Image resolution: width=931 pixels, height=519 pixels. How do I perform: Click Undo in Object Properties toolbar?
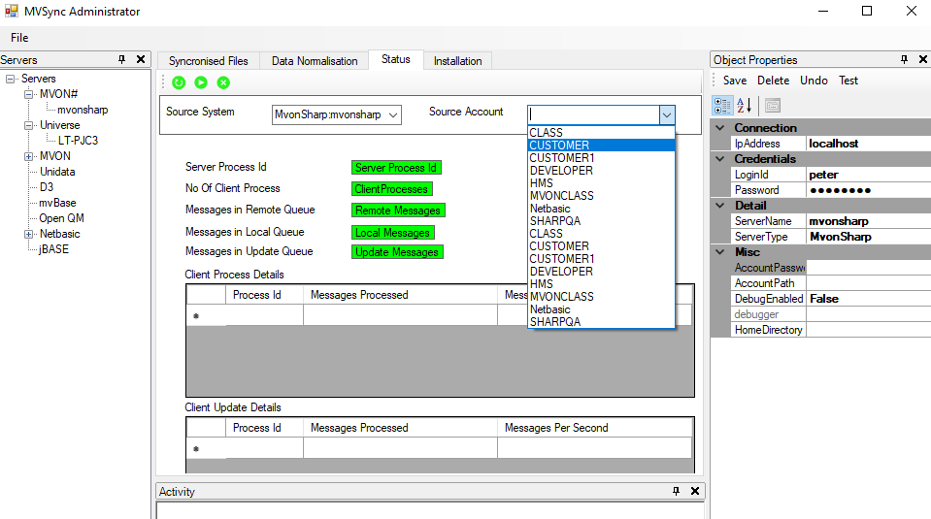pyautogui.click(x=814, y=81)
